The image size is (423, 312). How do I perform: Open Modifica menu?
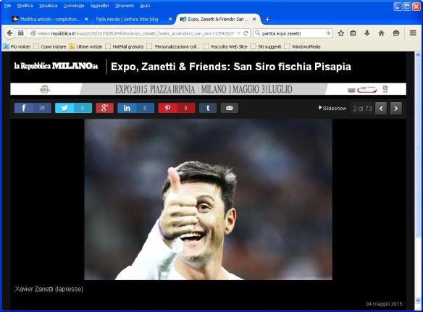(x=25, y=6)
